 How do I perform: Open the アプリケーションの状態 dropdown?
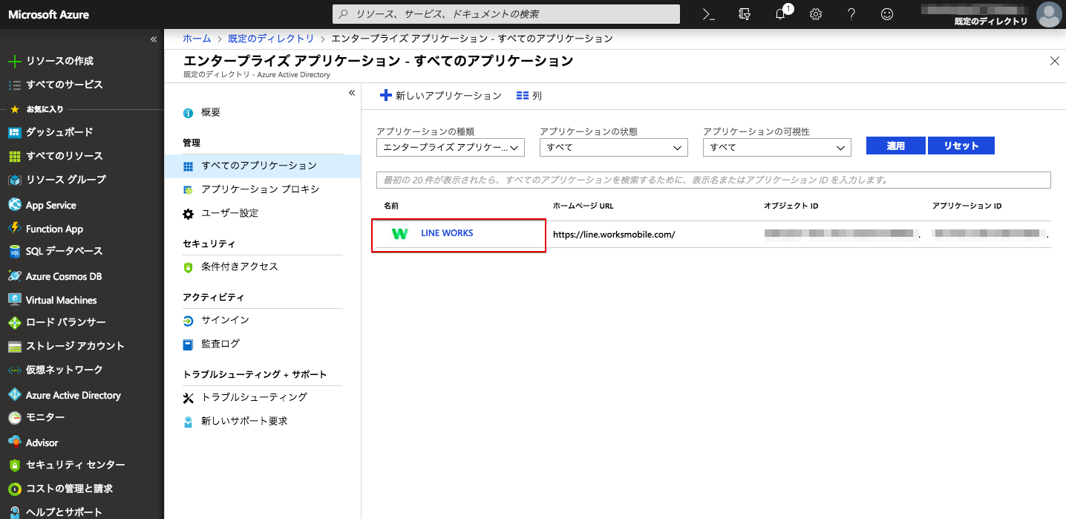tap(613, 147)
